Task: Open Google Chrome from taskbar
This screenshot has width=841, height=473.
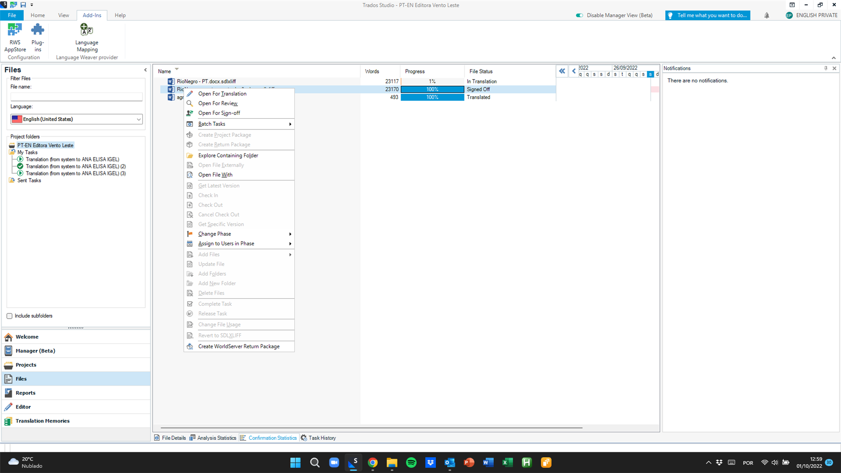Action: pos(372,463)
